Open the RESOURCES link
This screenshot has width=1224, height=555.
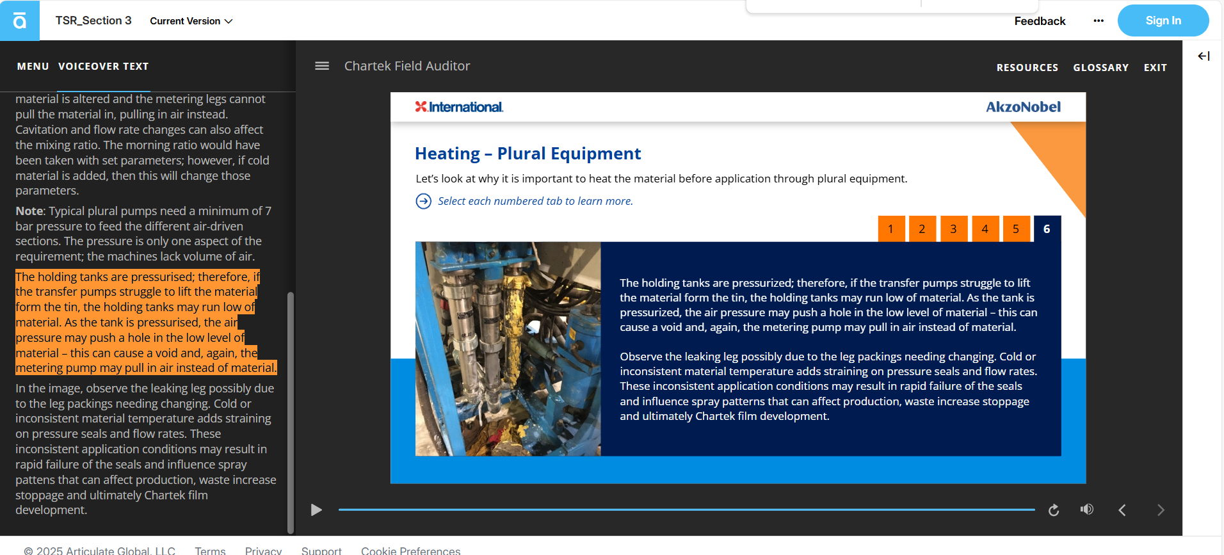point(1027,68)
